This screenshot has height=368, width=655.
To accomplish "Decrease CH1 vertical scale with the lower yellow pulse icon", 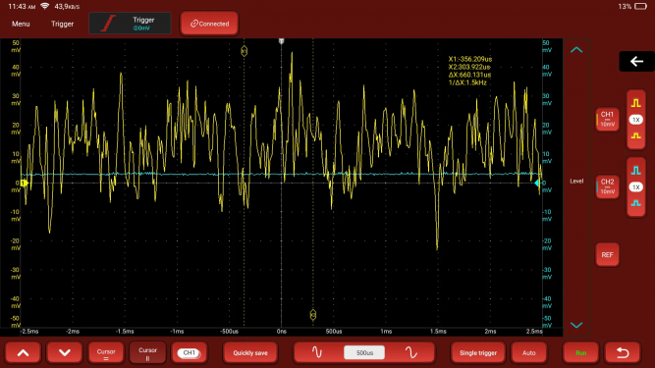I will point(635,136).
